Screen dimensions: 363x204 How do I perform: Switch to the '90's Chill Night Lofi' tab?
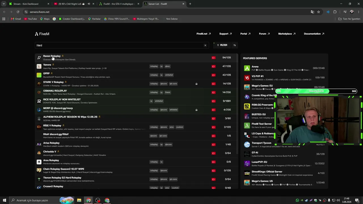point(74,4)
